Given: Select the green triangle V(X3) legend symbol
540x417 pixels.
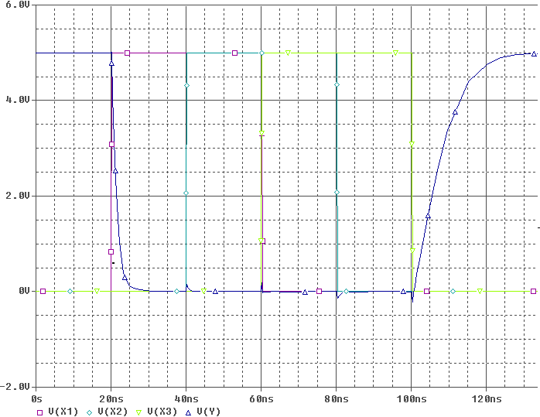Looking at the screenshot, I should coord(138,412).
